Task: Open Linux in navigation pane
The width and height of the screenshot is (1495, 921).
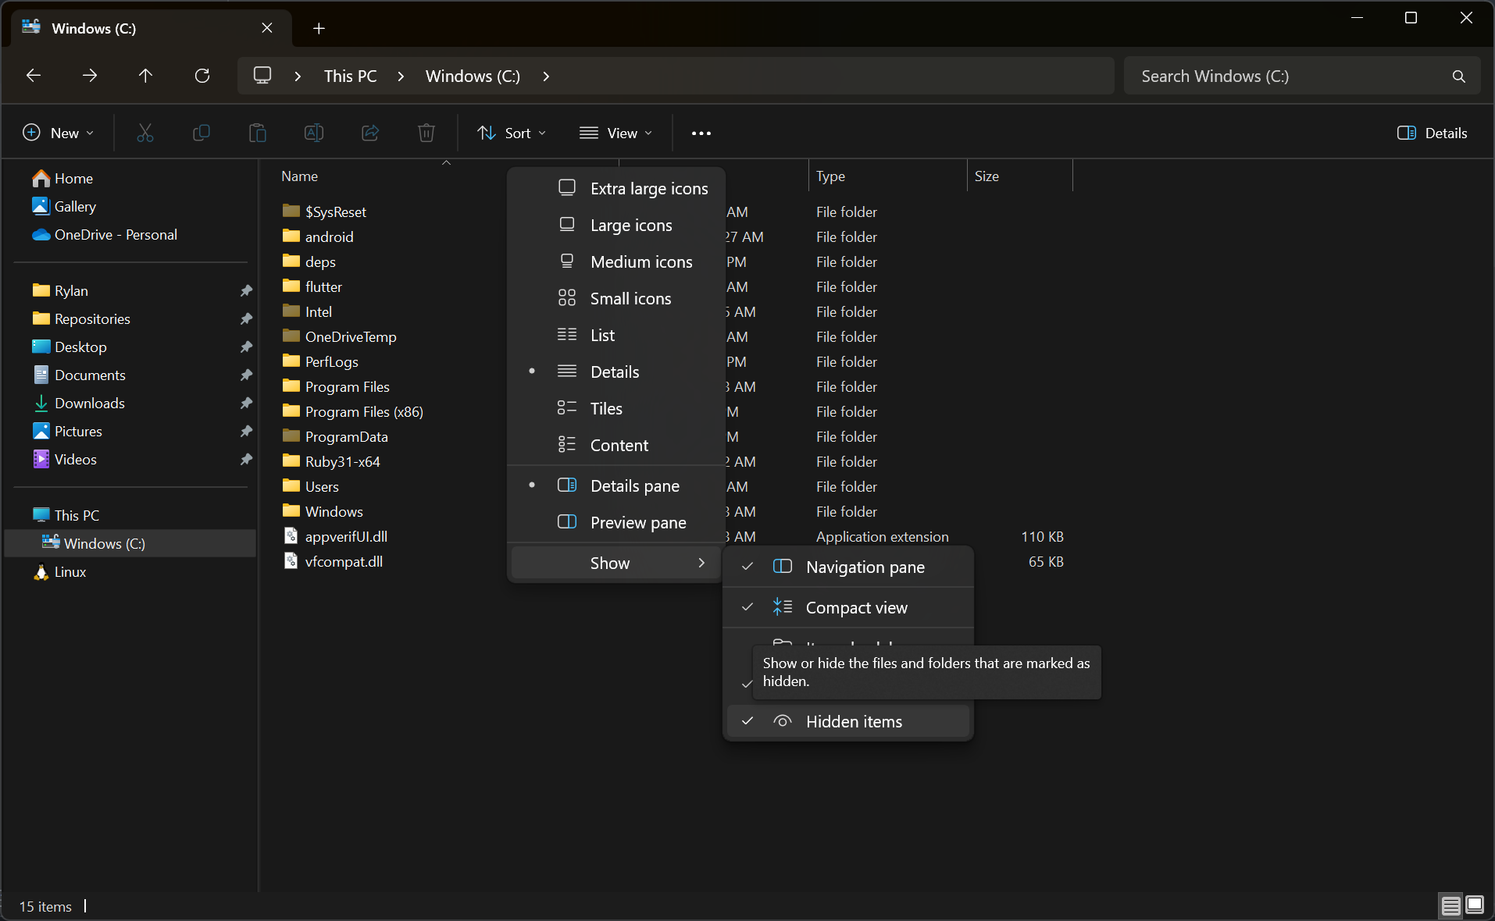Action: [x=59, y=572]
